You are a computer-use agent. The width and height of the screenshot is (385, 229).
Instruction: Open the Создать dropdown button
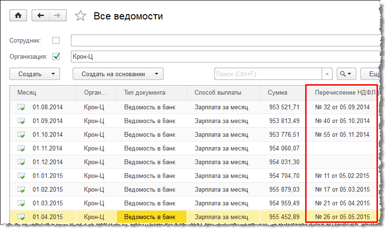coord(35,74)
